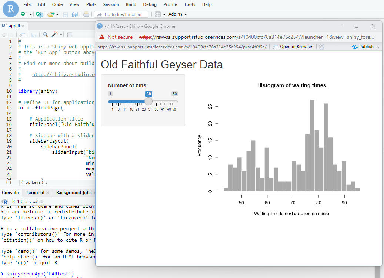
Task: Open the Code menu
Action: [57, 4]
